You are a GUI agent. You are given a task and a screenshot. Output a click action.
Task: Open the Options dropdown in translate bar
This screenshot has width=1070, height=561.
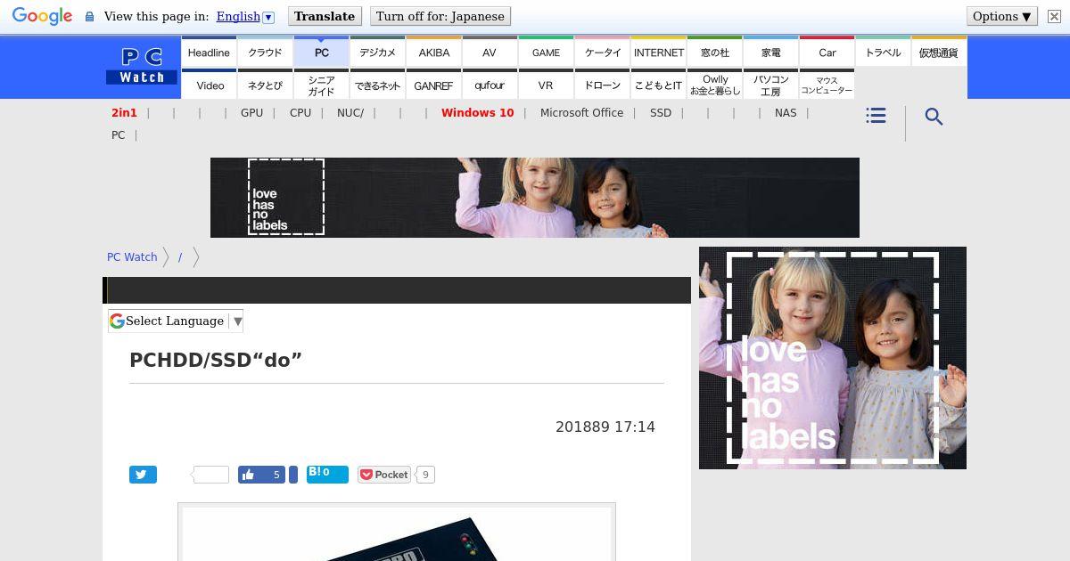click(x=1001, y=16)
